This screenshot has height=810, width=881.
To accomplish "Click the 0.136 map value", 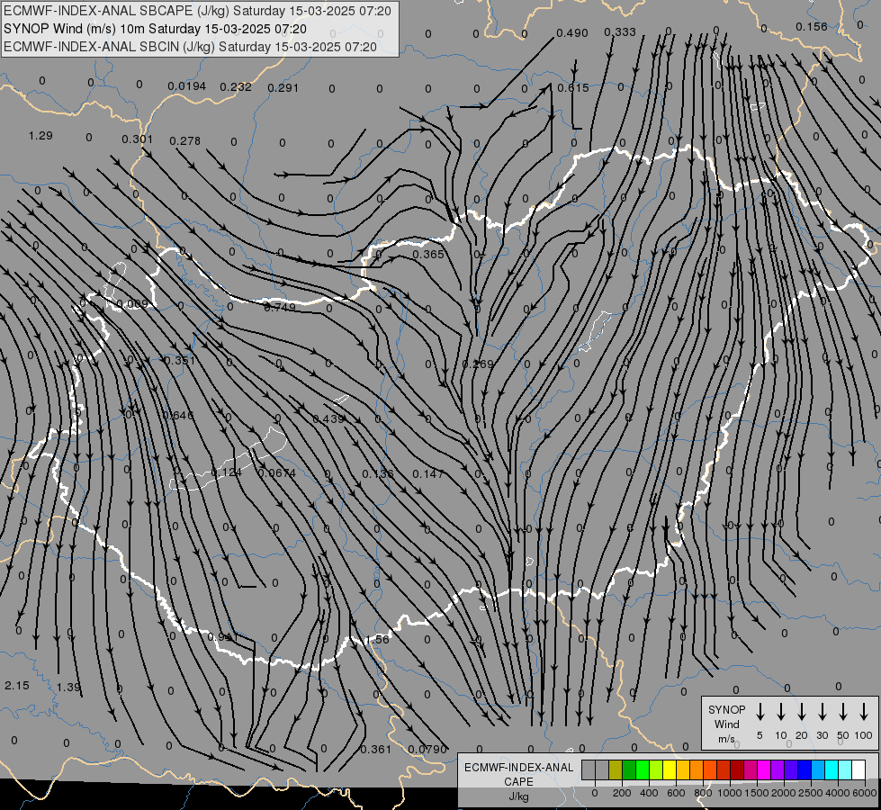I will pyautogui.click(x=378, y=474).
